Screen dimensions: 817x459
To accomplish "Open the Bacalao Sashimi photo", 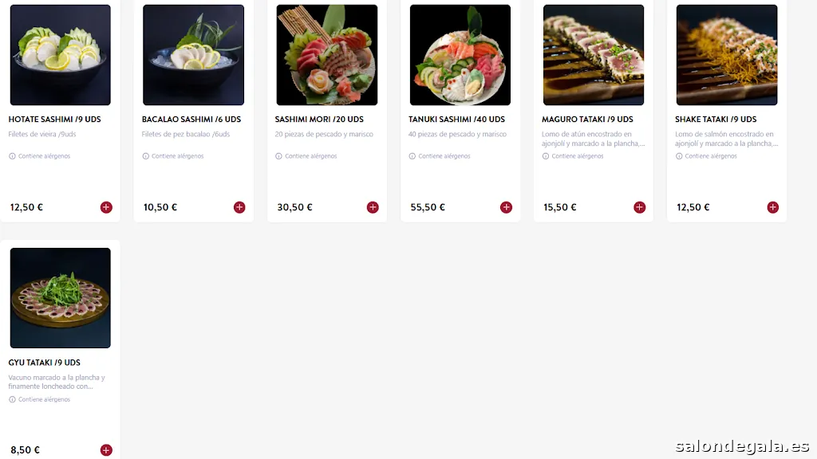I will tap(193, 55).
